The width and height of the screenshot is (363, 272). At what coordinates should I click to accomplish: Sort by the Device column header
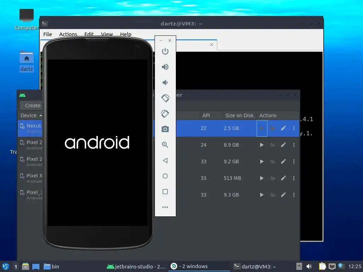[30, 115]
